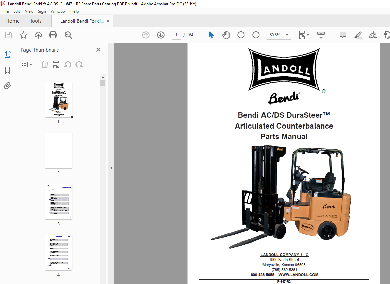Collapse the navigation pane arrow
This screenshot has height=284, width=390.
coord(111,168)
